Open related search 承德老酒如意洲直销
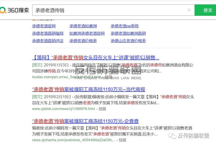This screenshot has width=216, height=145. 128,34
